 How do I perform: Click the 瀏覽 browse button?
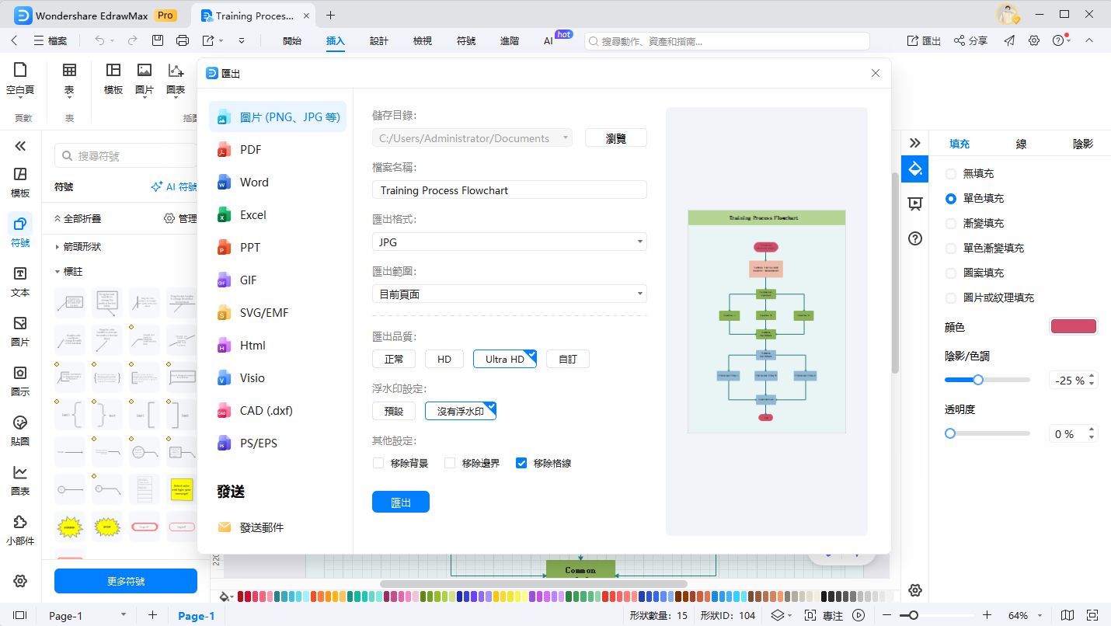pyautogui.click(x=615, y=138)
